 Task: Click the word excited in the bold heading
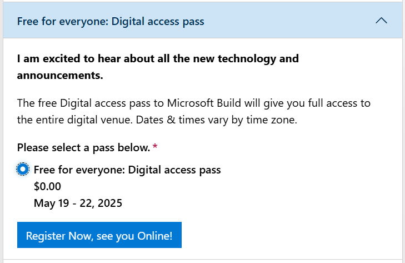pos(61,58)
